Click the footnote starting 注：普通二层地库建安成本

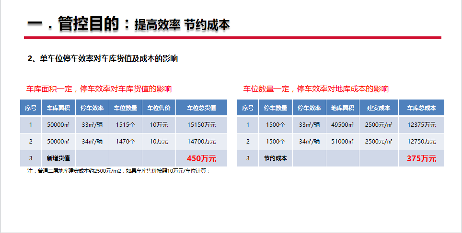(118, 171)
